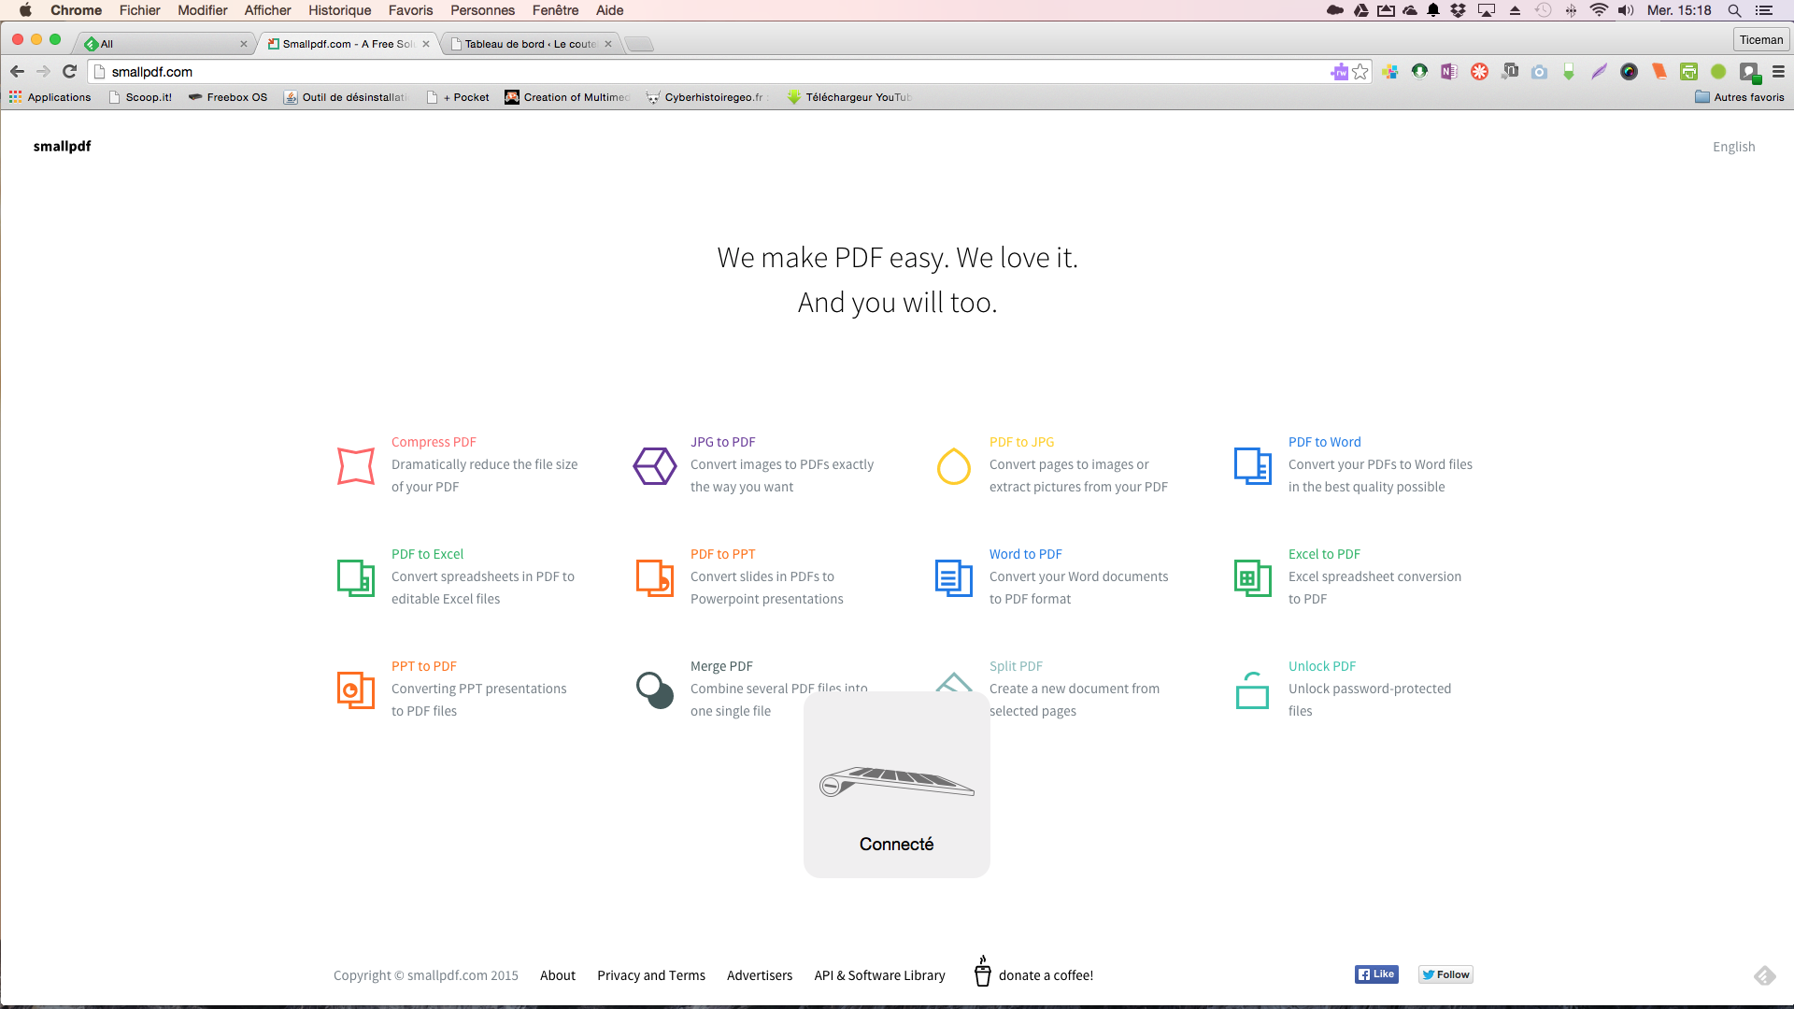
Task: Open the Fichier menu
Action: tap(139, 10)
